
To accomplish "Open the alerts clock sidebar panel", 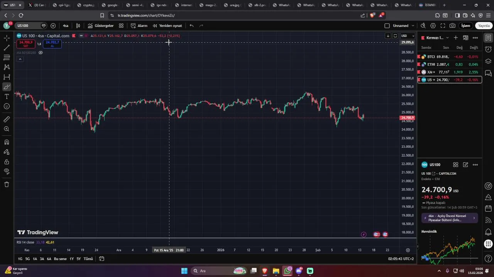I will point(488,50).
